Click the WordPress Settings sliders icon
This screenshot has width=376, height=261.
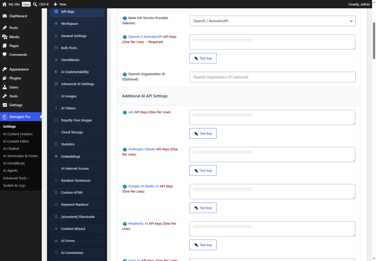5,105
